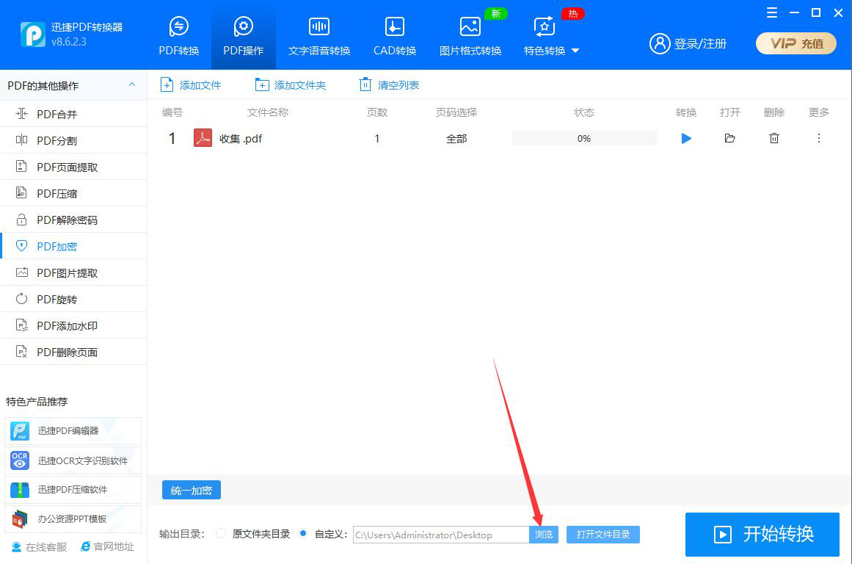Viewport: 852px width, 564px height.
Task: Select 自定义 radio button
Action: click(x=303, y=534)
